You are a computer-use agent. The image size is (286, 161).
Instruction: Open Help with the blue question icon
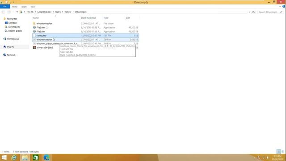coord(284,7)
